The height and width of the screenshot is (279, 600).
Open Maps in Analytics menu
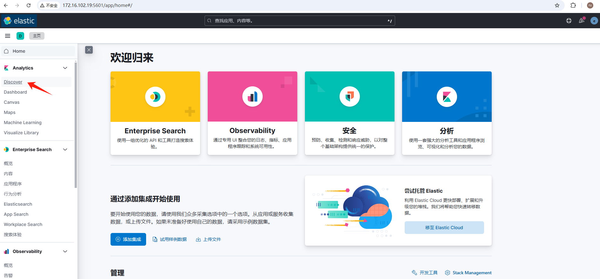click(10, 112)
